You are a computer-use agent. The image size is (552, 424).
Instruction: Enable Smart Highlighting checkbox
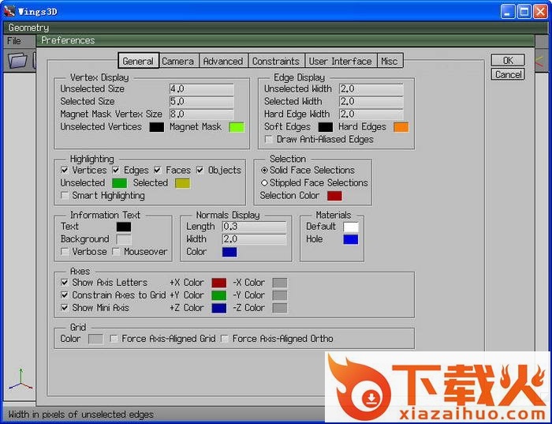coord(65,196)
